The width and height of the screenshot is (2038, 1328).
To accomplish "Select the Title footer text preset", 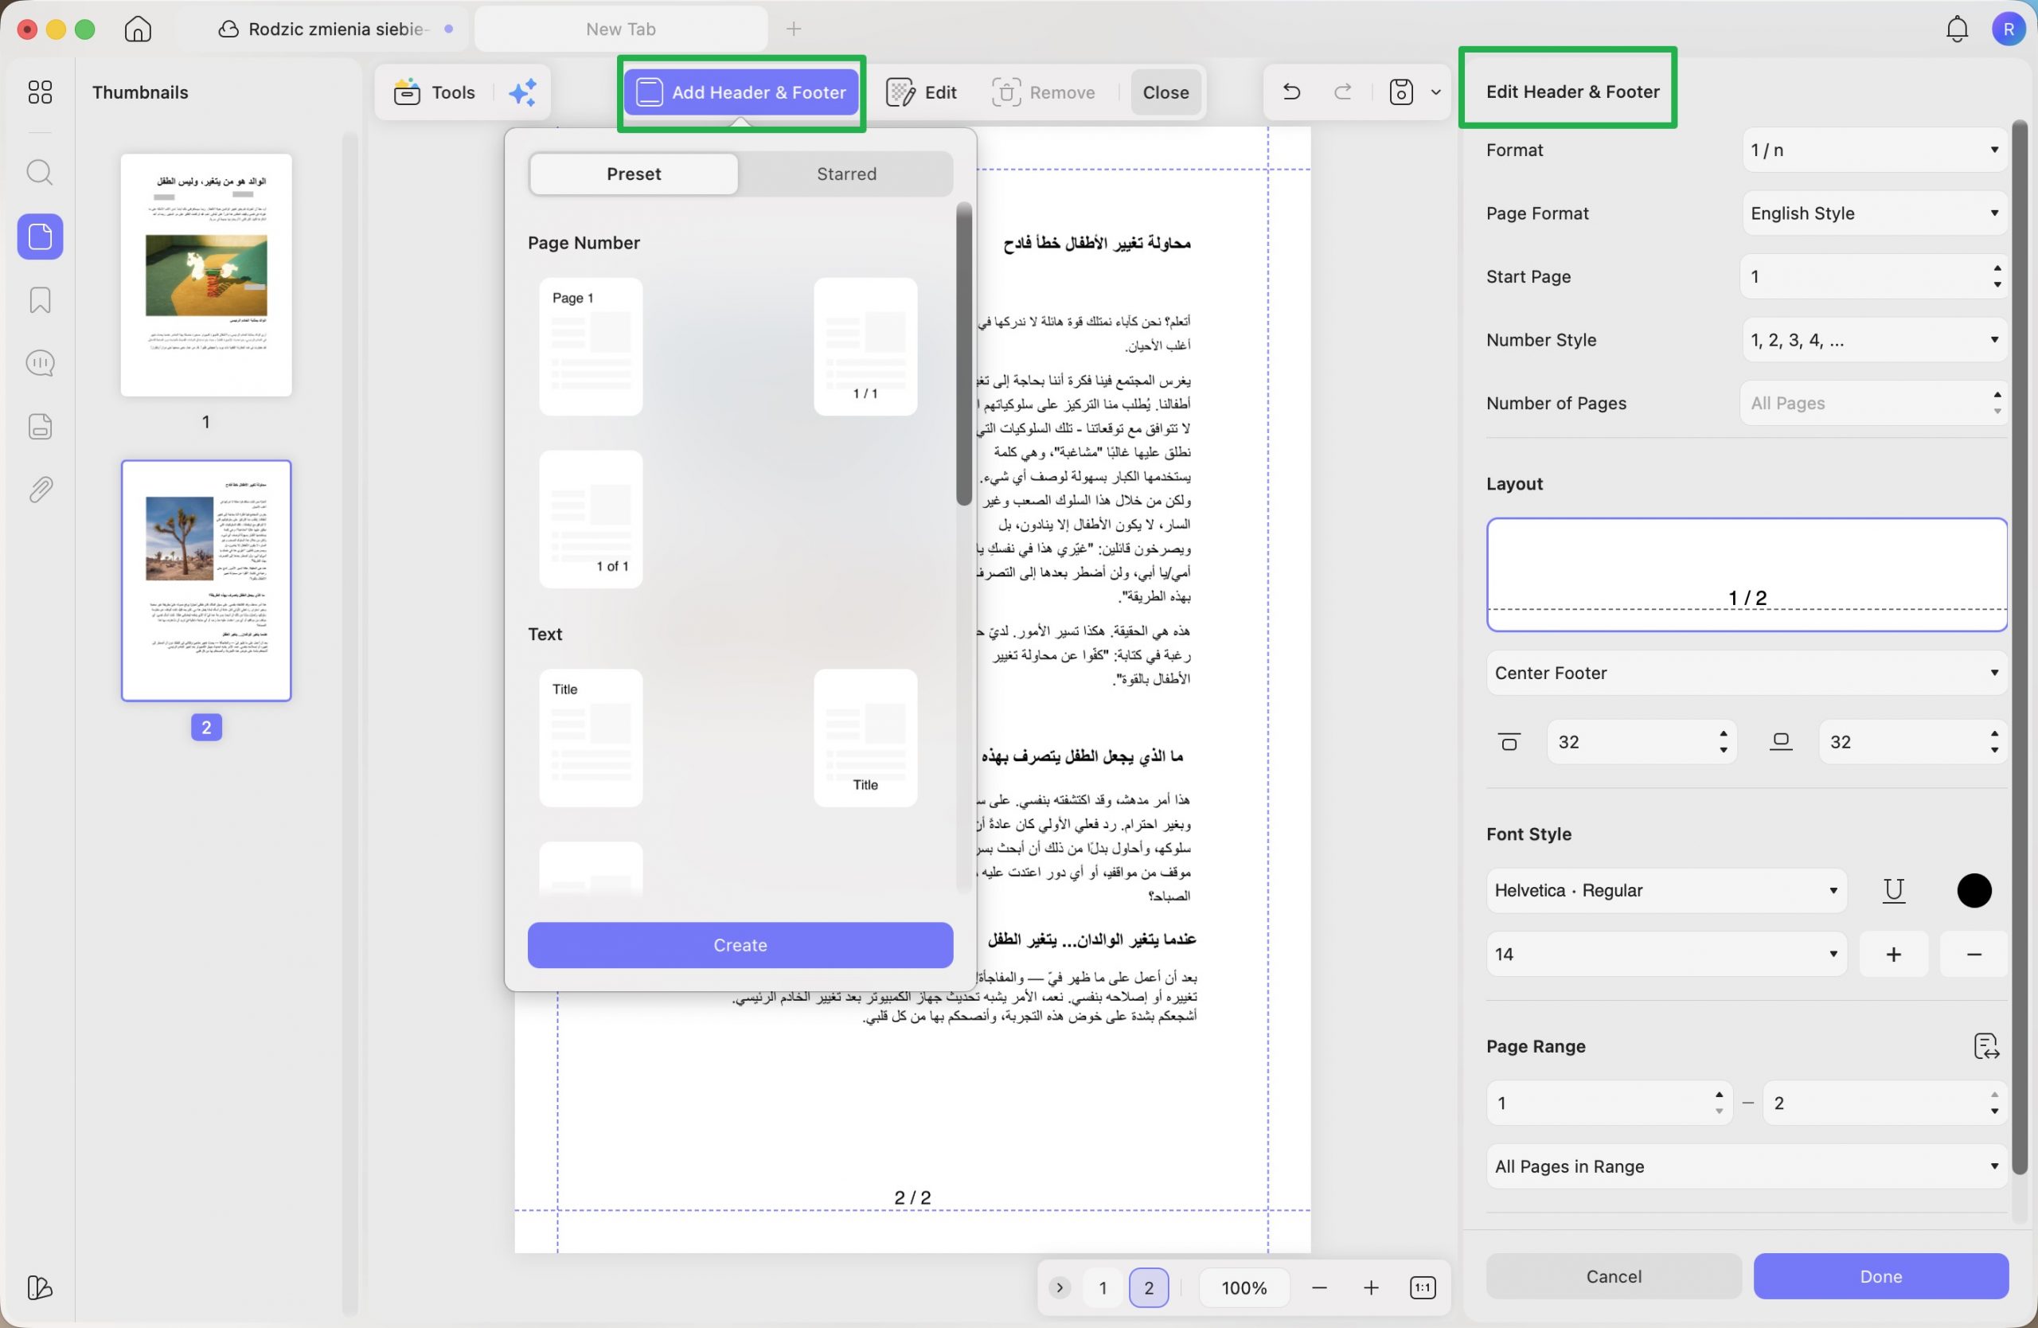I will pyautogui.click(x=865, y=738).
